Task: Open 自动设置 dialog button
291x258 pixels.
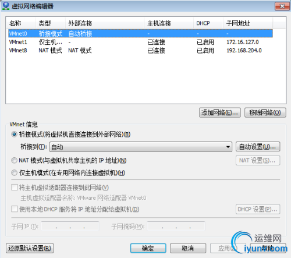Action: click(x=258, y=147)
